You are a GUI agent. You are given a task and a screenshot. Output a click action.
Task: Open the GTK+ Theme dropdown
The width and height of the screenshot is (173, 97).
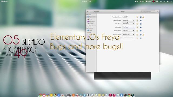click(128, 24)
